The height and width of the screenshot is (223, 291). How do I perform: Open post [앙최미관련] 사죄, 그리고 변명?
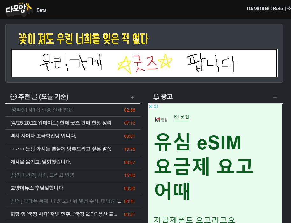click(42, 175)
